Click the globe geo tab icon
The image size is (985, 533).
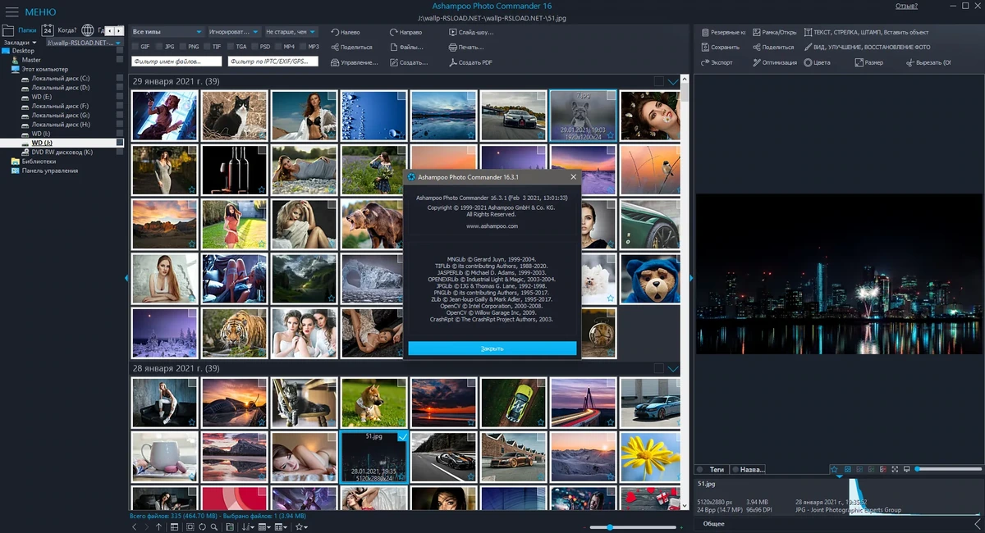tap(88, 30)
